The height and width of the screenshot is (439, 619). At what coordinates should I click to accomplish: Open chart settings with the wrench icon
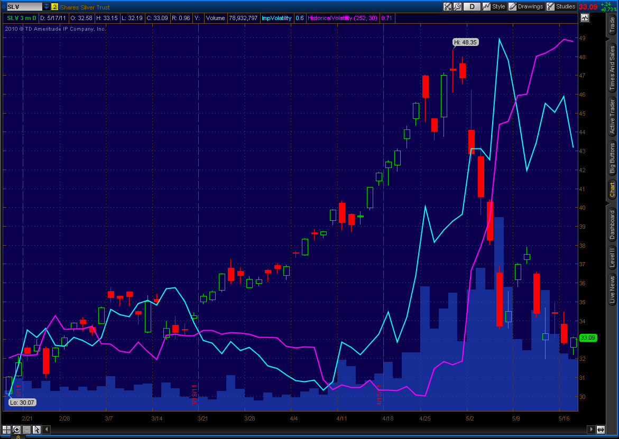(458, 7)
